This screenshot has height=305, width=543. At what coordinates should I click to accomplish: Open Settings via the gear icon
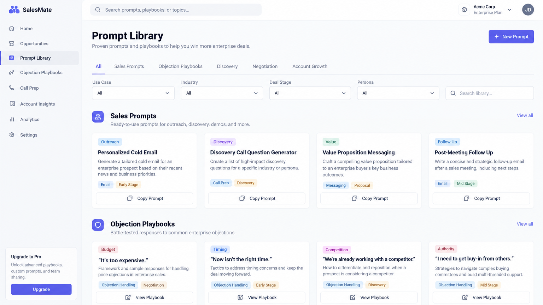coord(12,135)
